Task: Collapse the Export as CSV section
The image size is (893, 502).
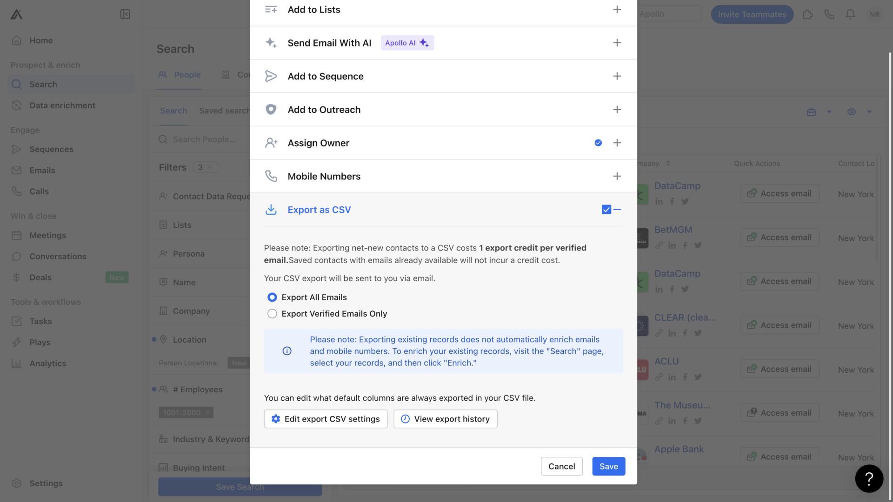Action: pyautogui.click(x=617, y=210)
